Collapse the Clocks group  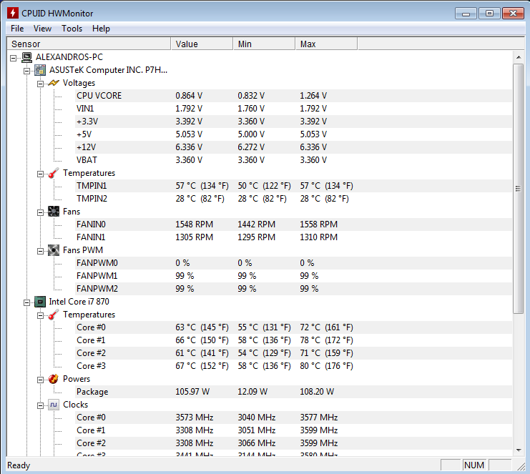pos(40,405)
